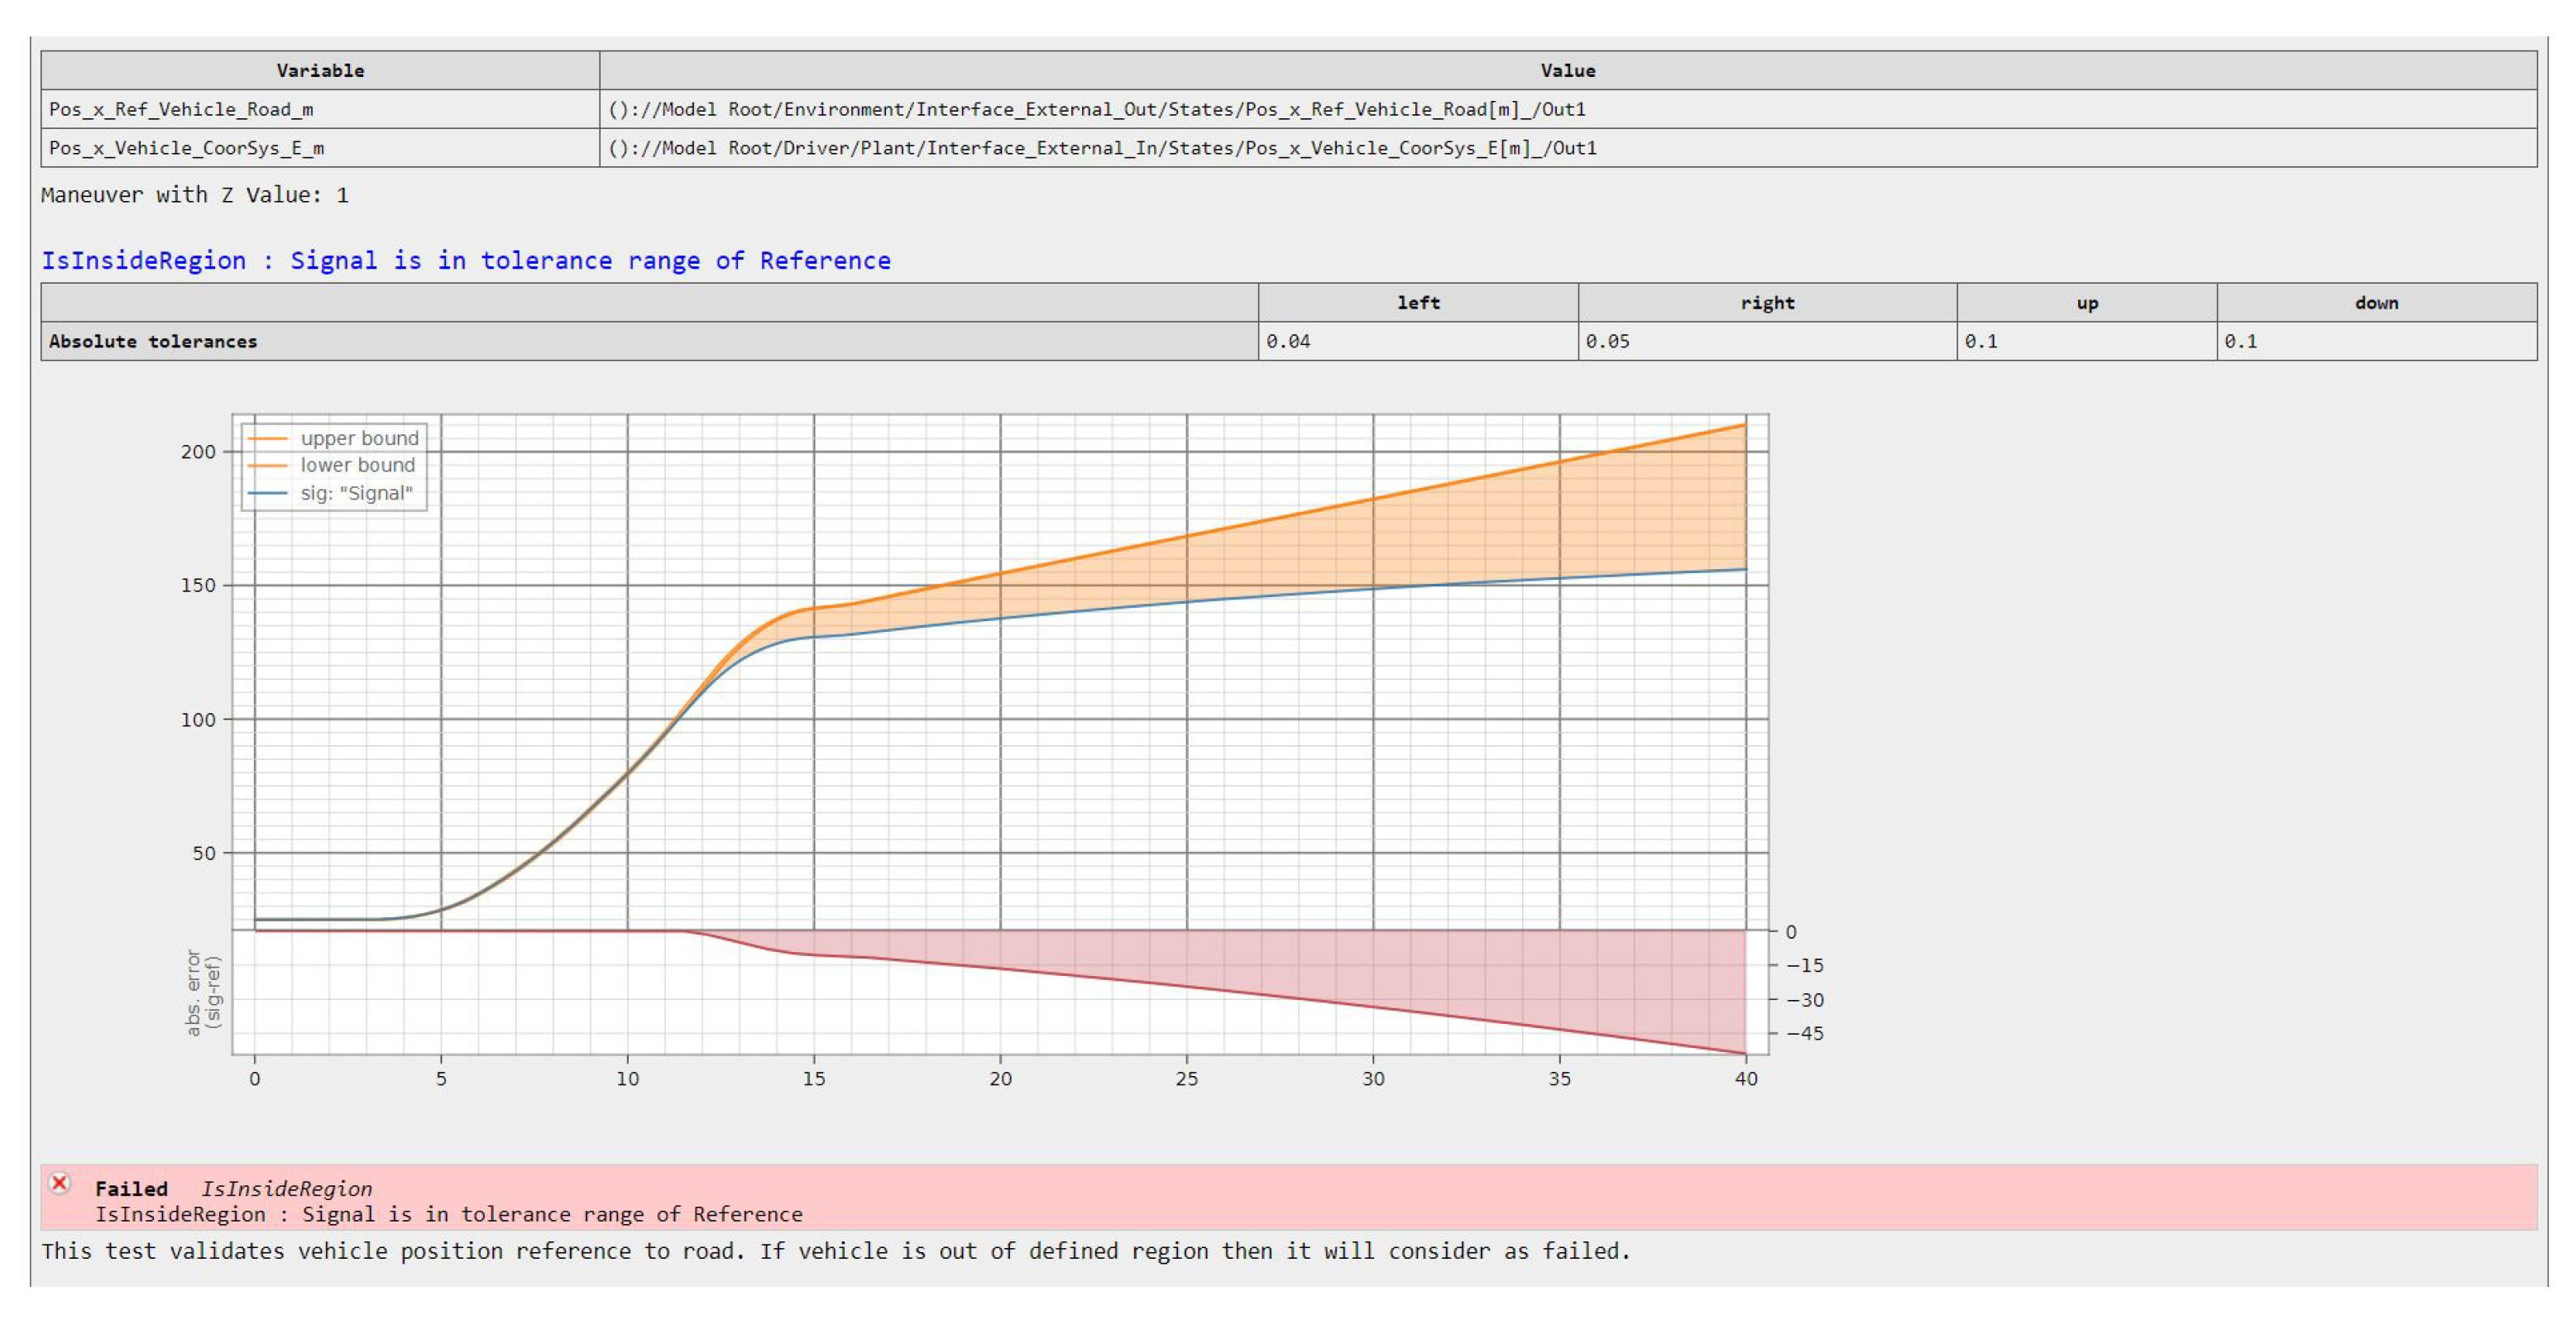Click the right tolerance value 0.05
The height and width of the screenshot is (1320, 2576).
[x=1607, y=342]
